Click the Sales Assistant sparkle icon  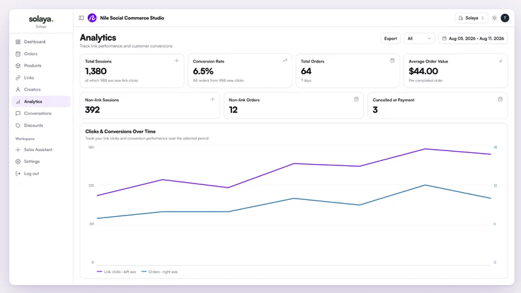point(18,150)
